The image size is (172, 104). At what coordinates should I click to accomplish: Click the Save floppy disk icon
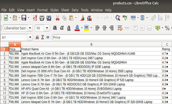24,18
